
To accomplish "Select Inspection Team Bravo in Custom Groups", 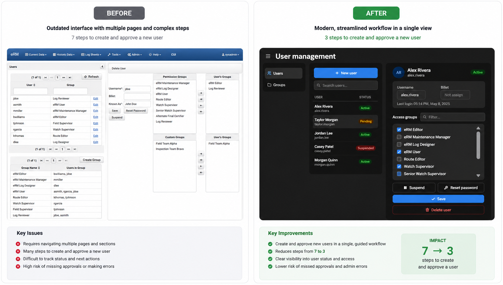I will tap(170, 149).
